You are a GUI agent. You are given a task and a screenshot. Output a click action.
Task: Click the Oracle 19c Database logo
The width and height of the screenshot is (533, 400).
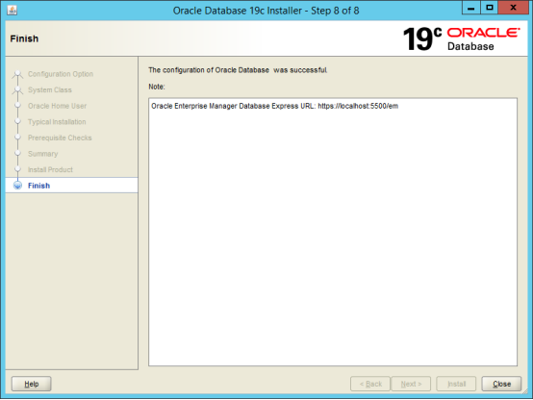coord(461,38)
